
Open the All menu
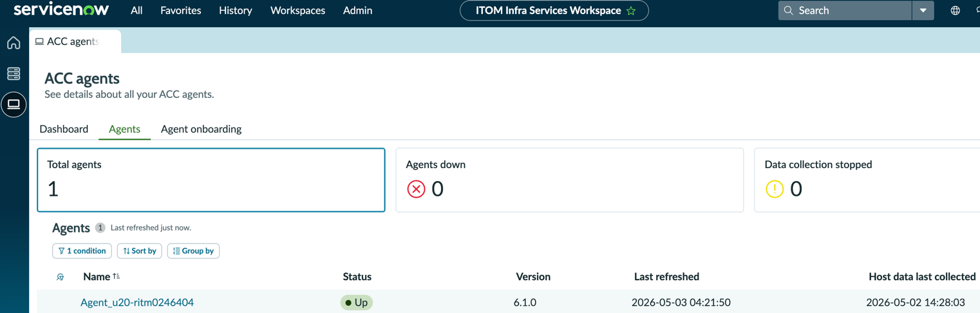[x=137, y=10]
